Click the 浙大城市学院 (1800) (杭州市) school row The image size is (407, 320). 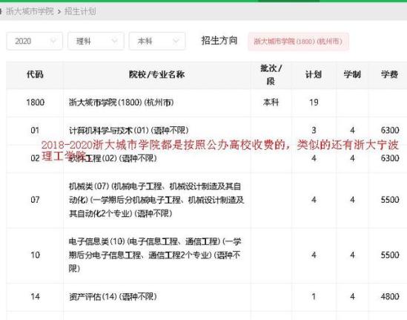[207, 102]
